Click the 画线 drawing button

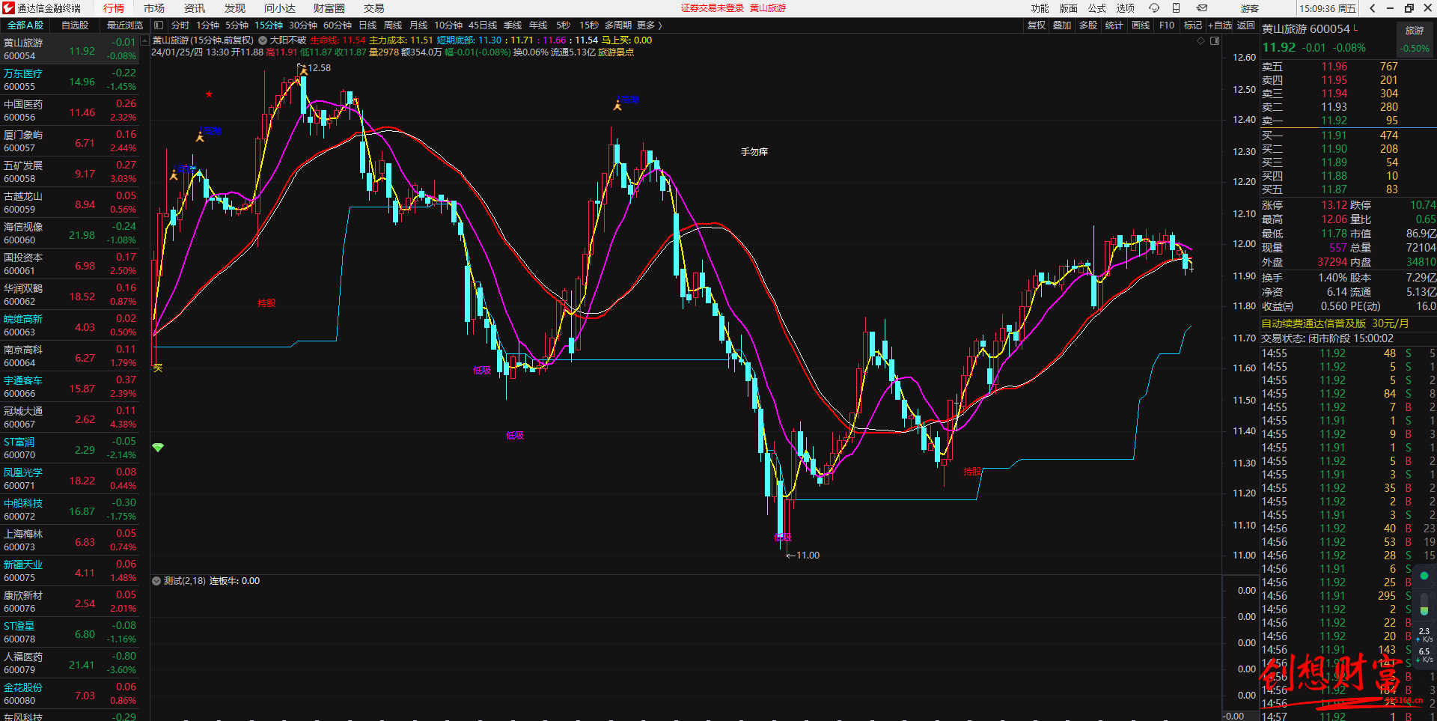(x=1141, y=25)
